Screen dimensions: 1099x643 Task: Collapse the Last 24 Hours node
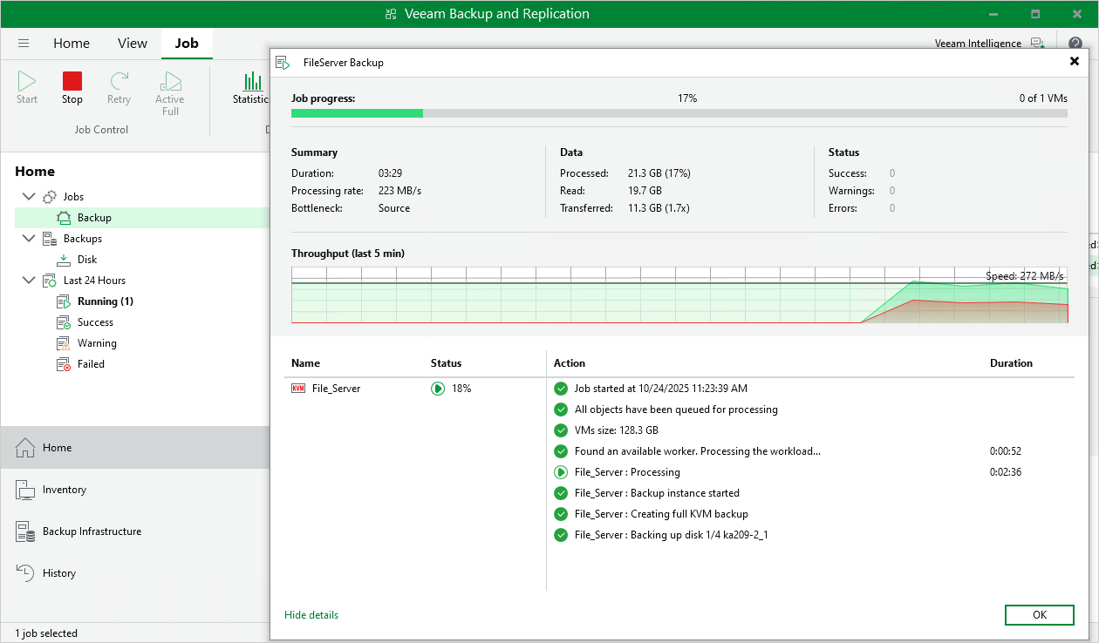click(29, 281)
